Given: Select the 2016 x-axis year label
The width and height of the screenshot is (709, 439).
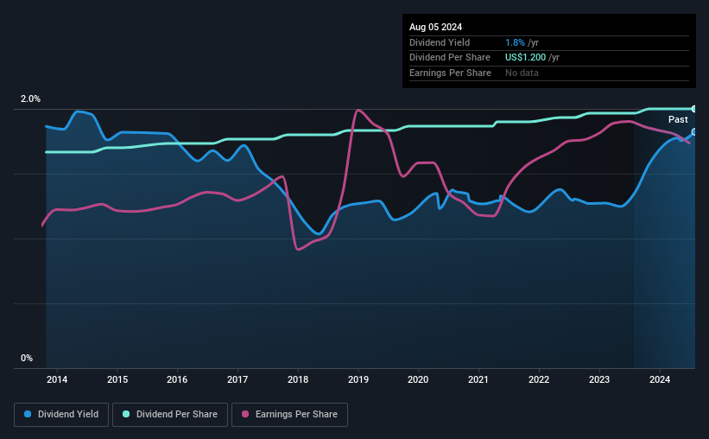Looking at the screenshot, I should point(177,379).
